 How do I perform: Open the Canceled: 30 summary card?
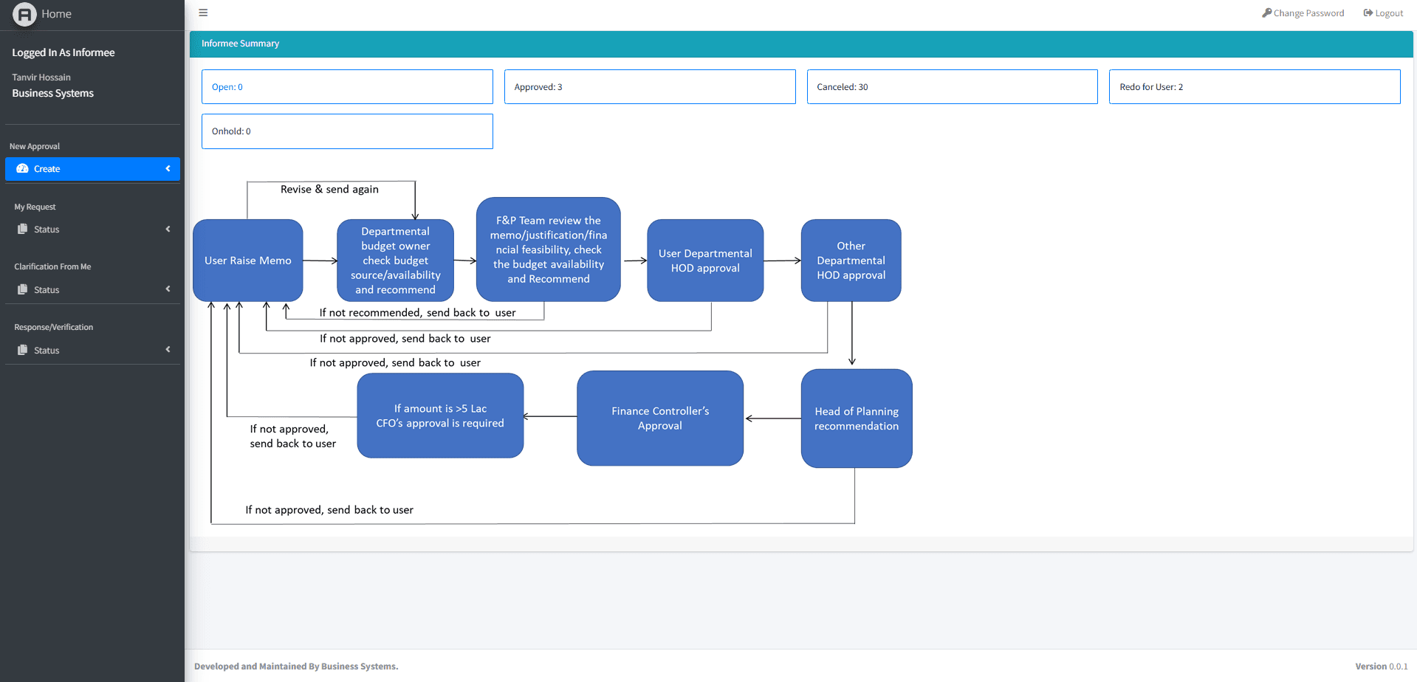coord(952,86)
